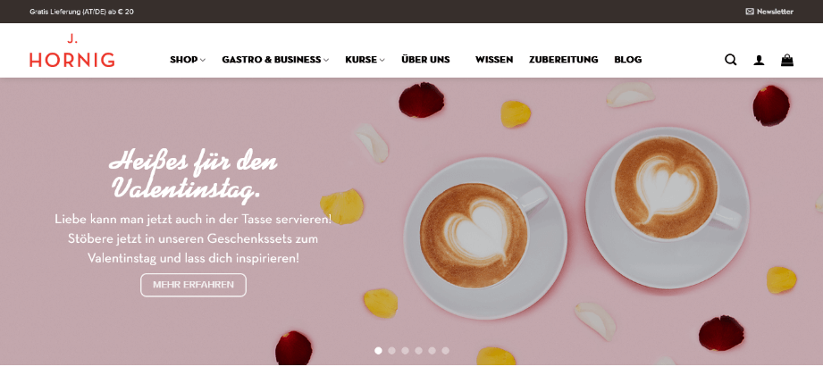Click the J. Hornig logo
The image size is (823, 375).
coord(71,51)
